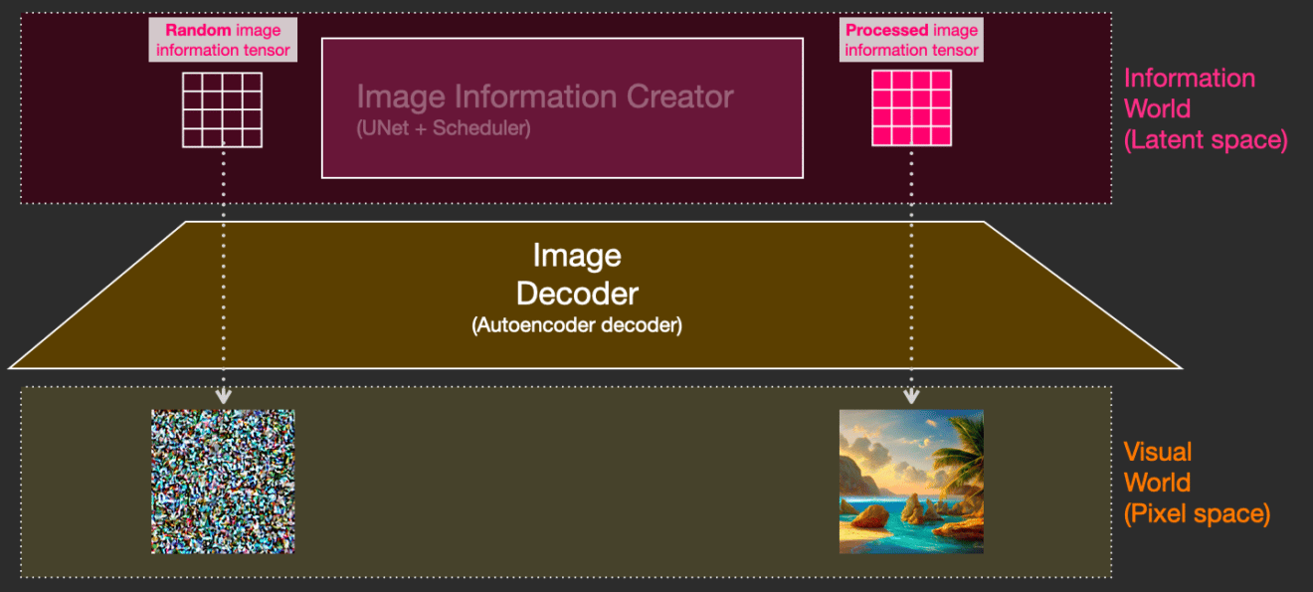This screenshot has height=592, width=1313.
Task: Select the tropical beach image thumbnail
Action: coord(911,482)
